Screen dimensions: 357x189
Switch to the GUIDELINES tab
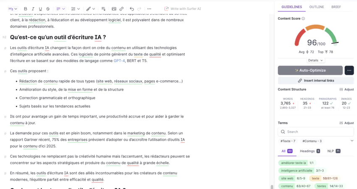pyautogui.click(x=291, y=7)
